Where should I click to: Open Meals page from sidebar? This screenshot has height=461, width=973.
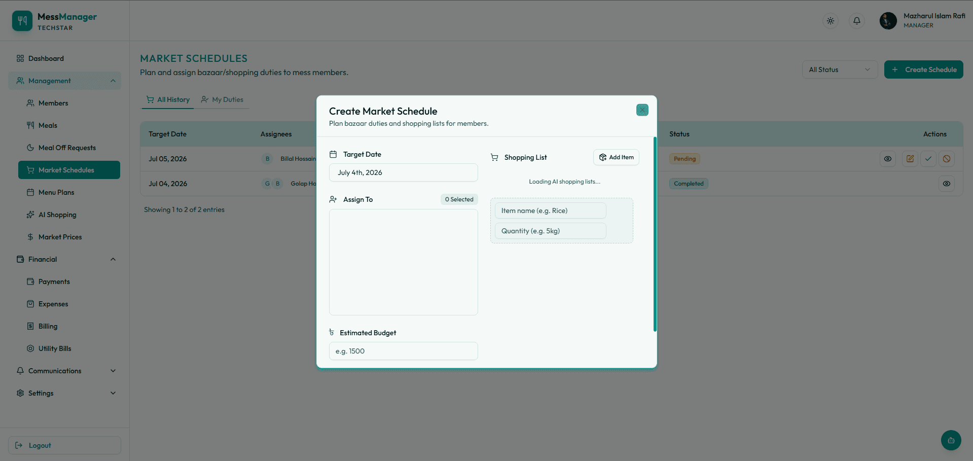click(69, 125)
